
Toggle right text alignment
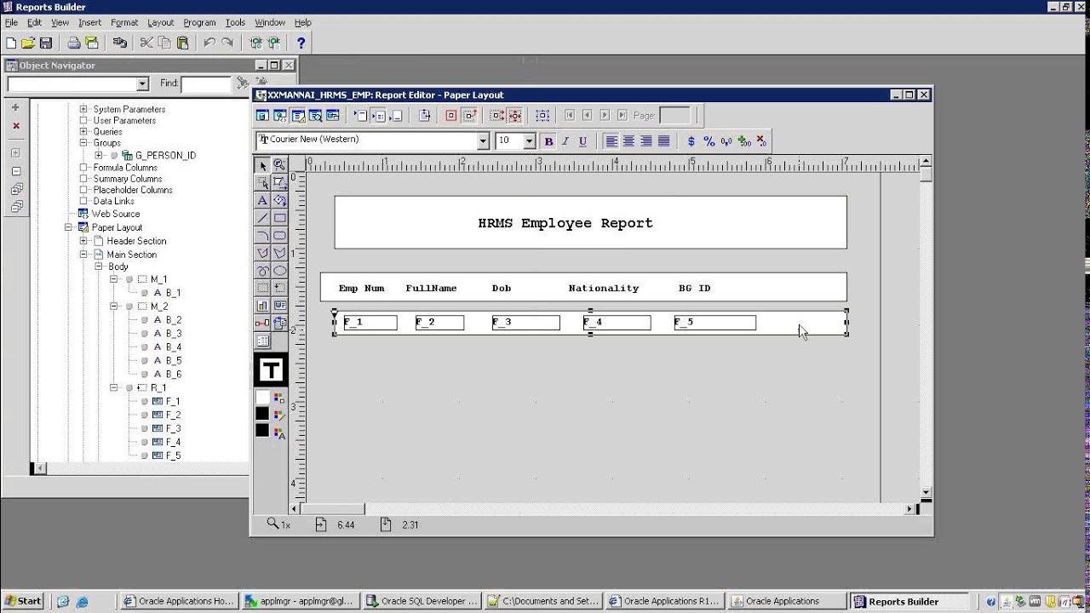646,141
